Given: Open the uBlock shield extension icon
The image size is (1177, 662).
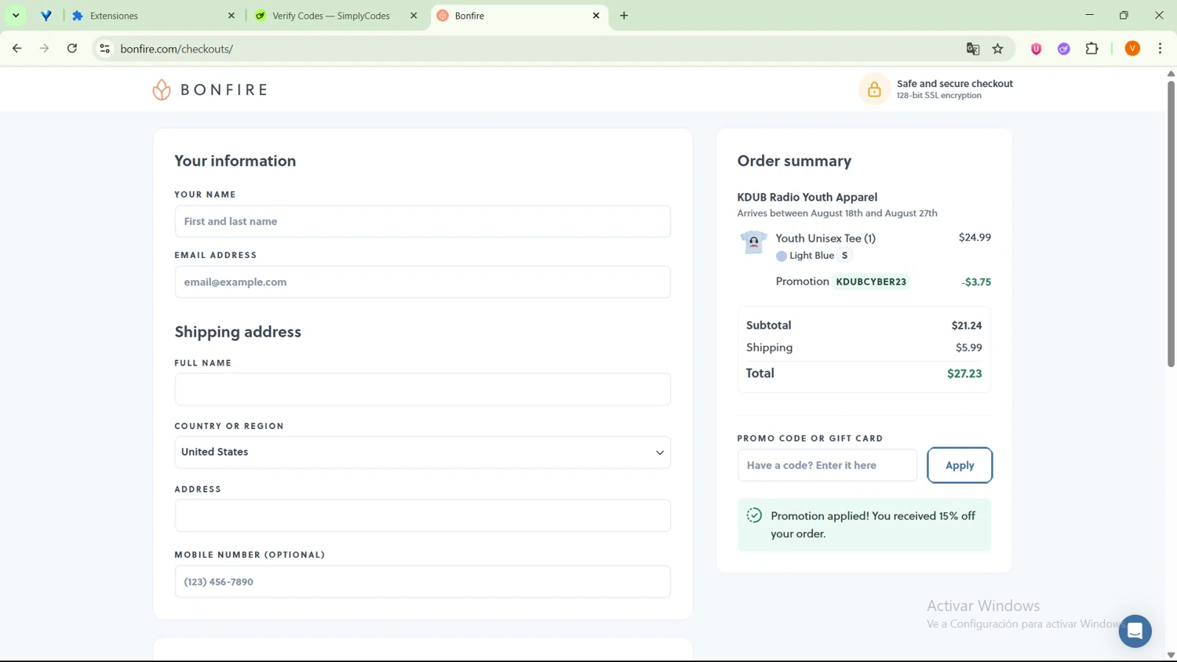Looking at the screenshot, I should [x=1036, y=49].
